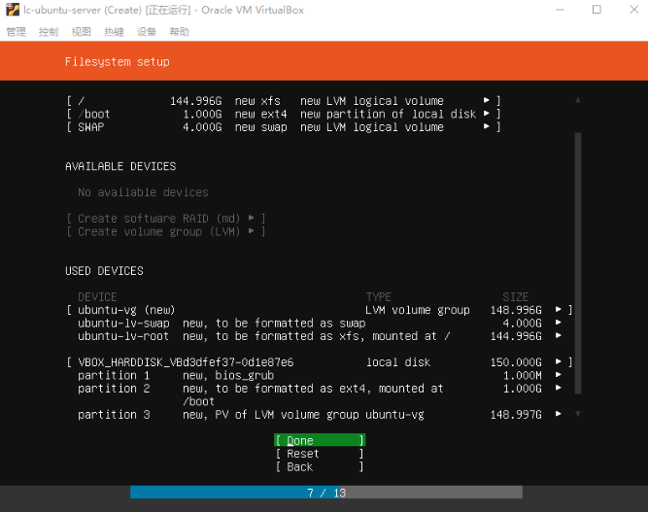Screen dimensions: 648x512
Task: Select ubuntu-vg (new) device name
Action: click(x=126, y=310)
